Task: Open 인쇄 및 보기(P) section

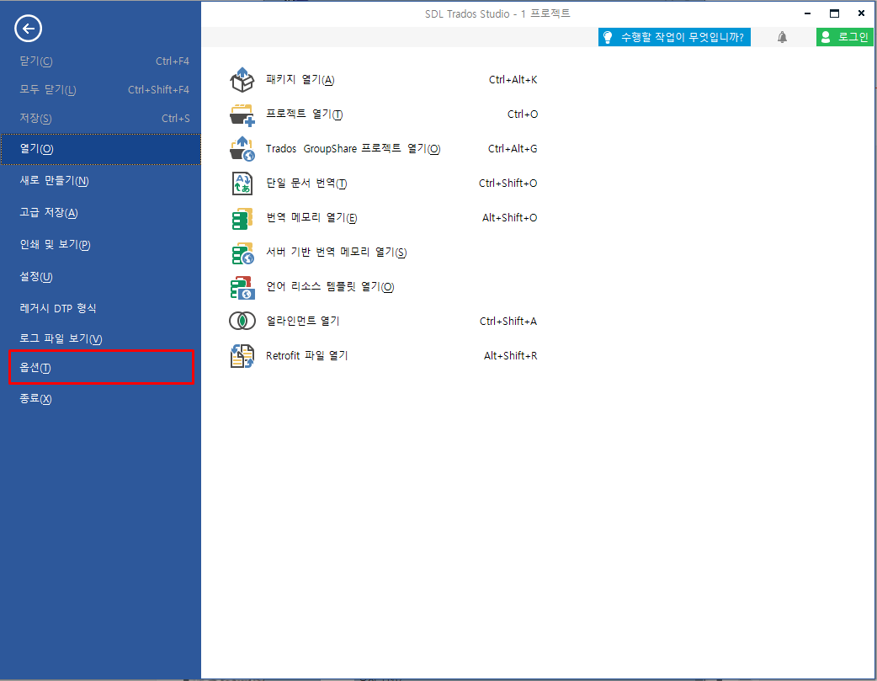Action: pyautogui.click(x=101, y=244)
